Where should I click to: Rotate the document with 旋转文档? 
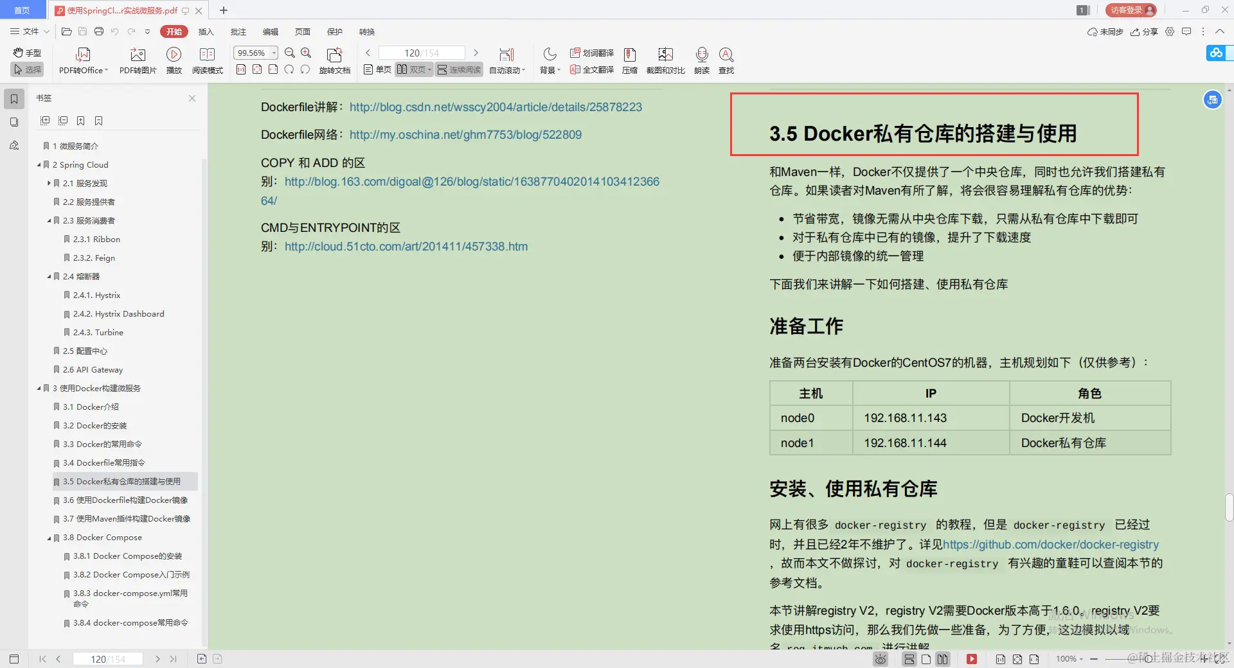pos(334,61)
